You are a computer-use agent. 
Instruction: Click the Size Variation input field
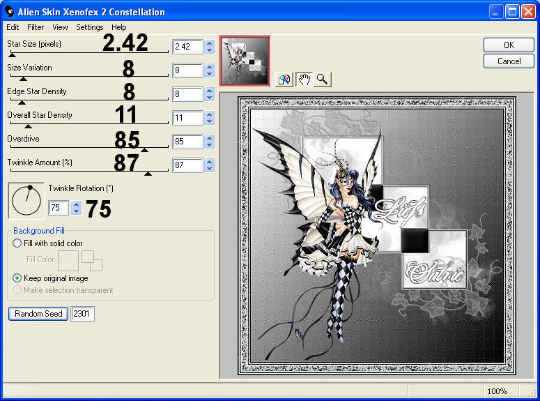(x=187, y=70)
